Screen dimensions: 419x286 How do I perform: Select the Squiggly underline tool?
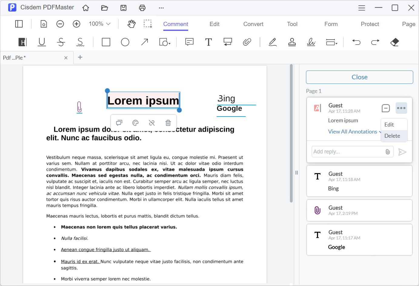[x=80, y=42]
